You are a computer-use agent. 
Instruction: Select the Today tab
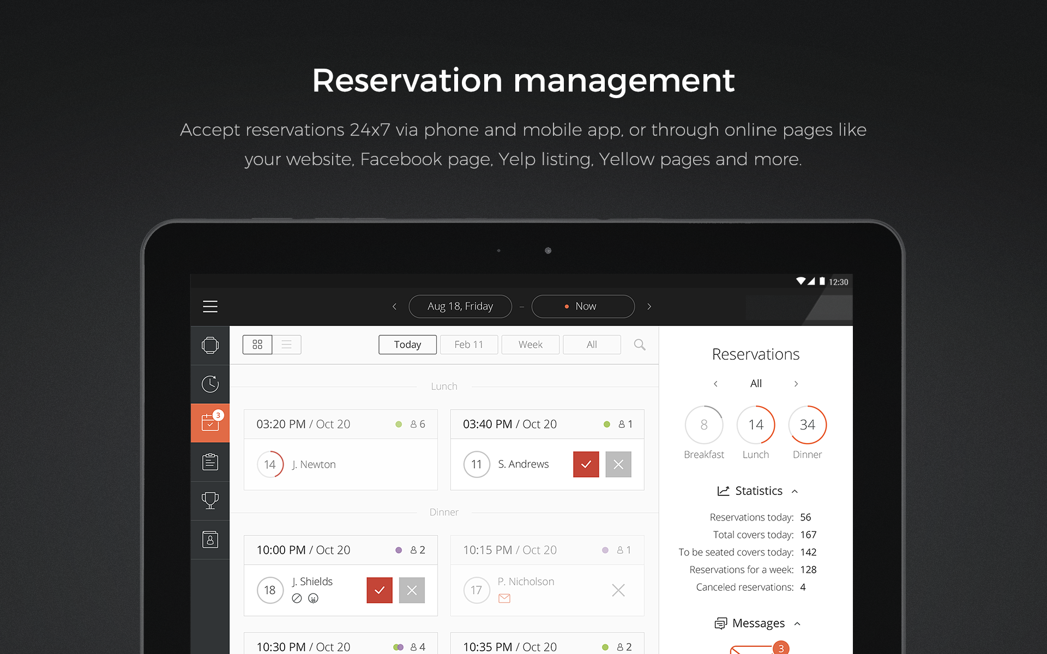pyautogui.click(x=407, y=344)
